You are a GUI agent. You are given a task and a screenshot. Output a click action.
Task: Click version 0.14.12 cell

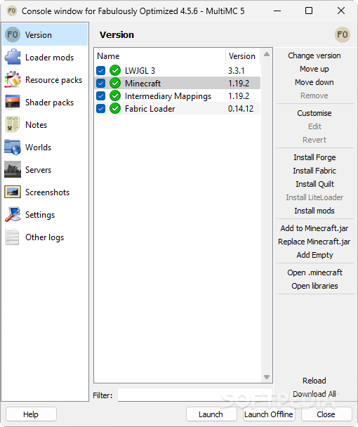(241, 109)
